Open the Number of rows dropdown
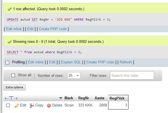The image size is (168, 113). tap(74, 75)
